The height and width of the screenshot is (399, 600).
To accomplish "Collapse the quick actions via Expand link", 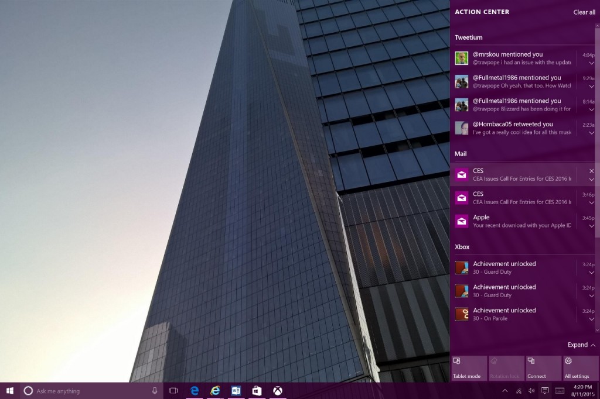I will (579, 345).
